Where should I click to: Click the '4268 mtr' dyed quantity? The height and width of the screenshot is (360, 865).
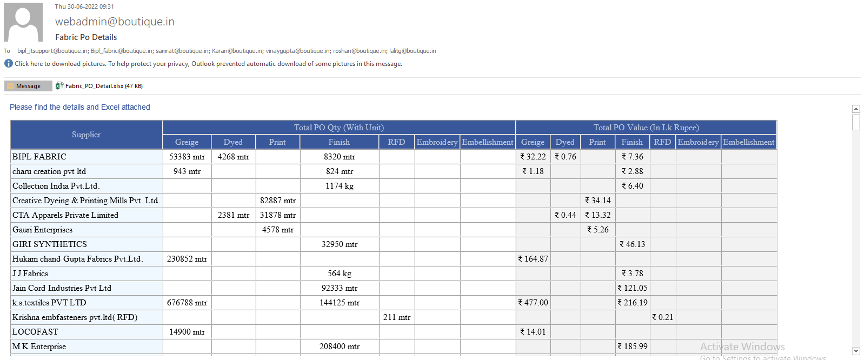pyautogui.click(x=234, y=157)
